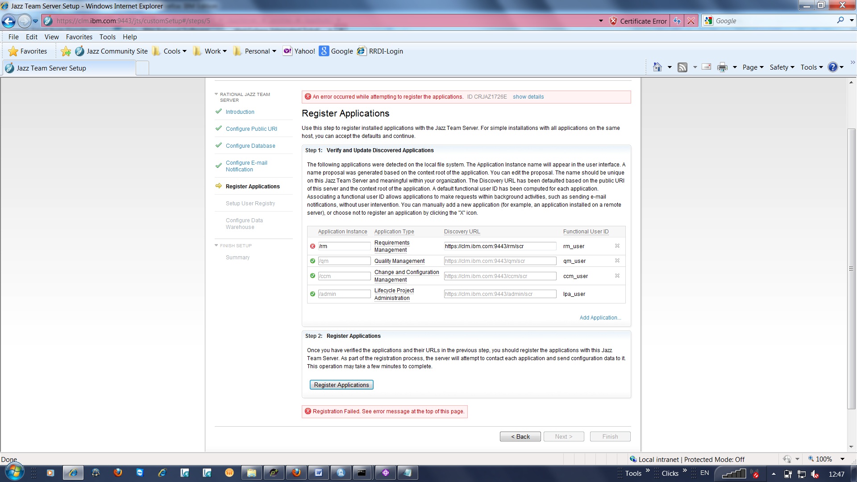Viewport: 857px width, 482px height.
Task: Click the /rm Application Instance field
Action: (344, 246)
